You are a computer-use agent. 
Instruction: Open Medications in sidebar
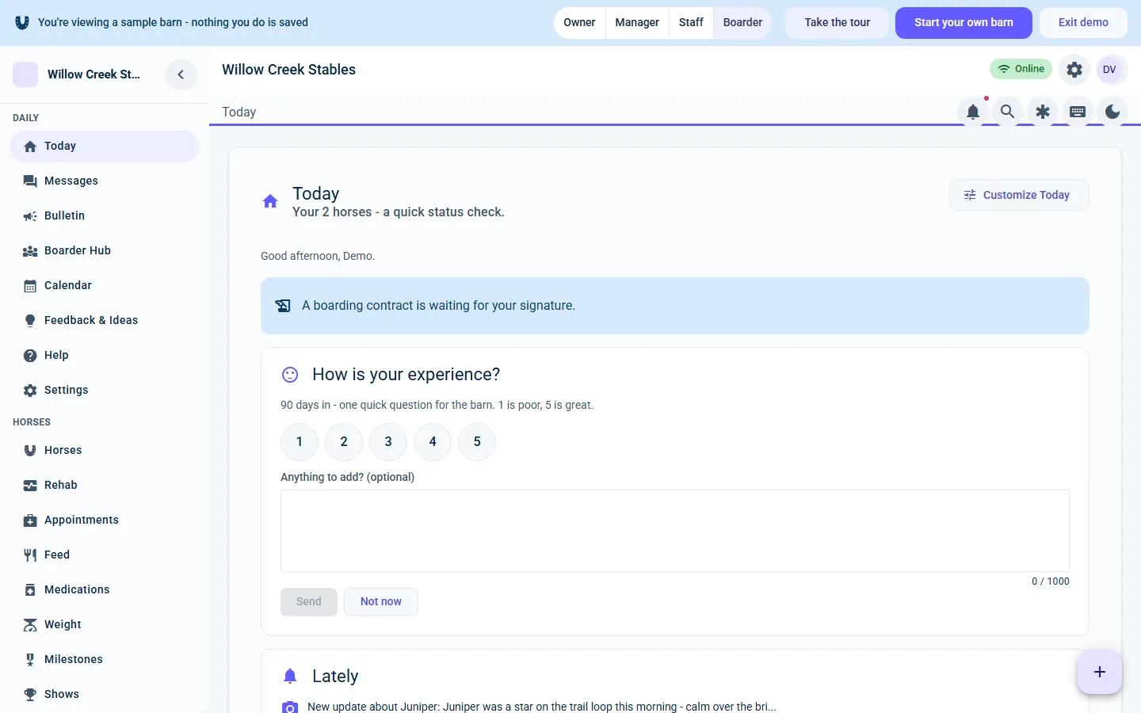[x=105, y=589]
